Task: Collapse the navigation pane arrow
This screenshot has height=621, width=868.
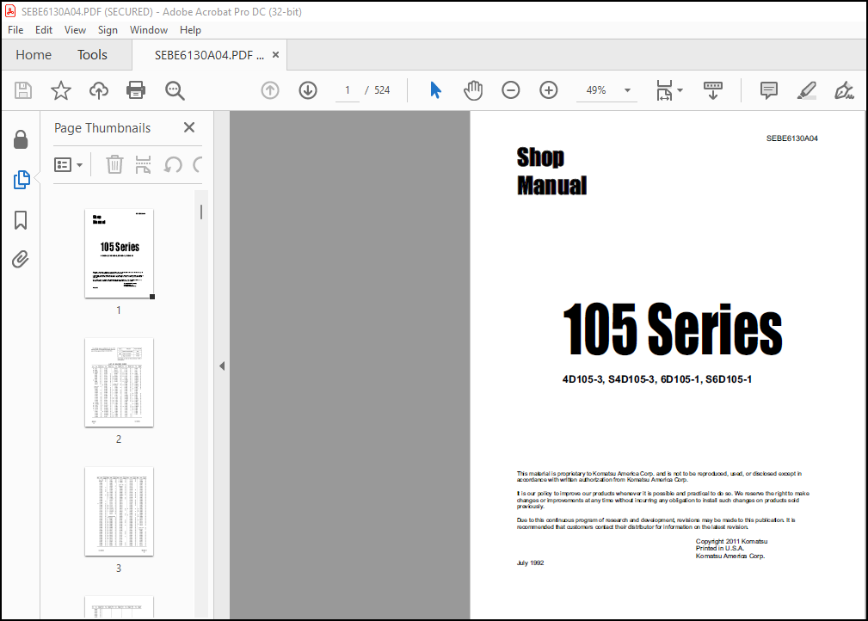Action: point(222,366)
